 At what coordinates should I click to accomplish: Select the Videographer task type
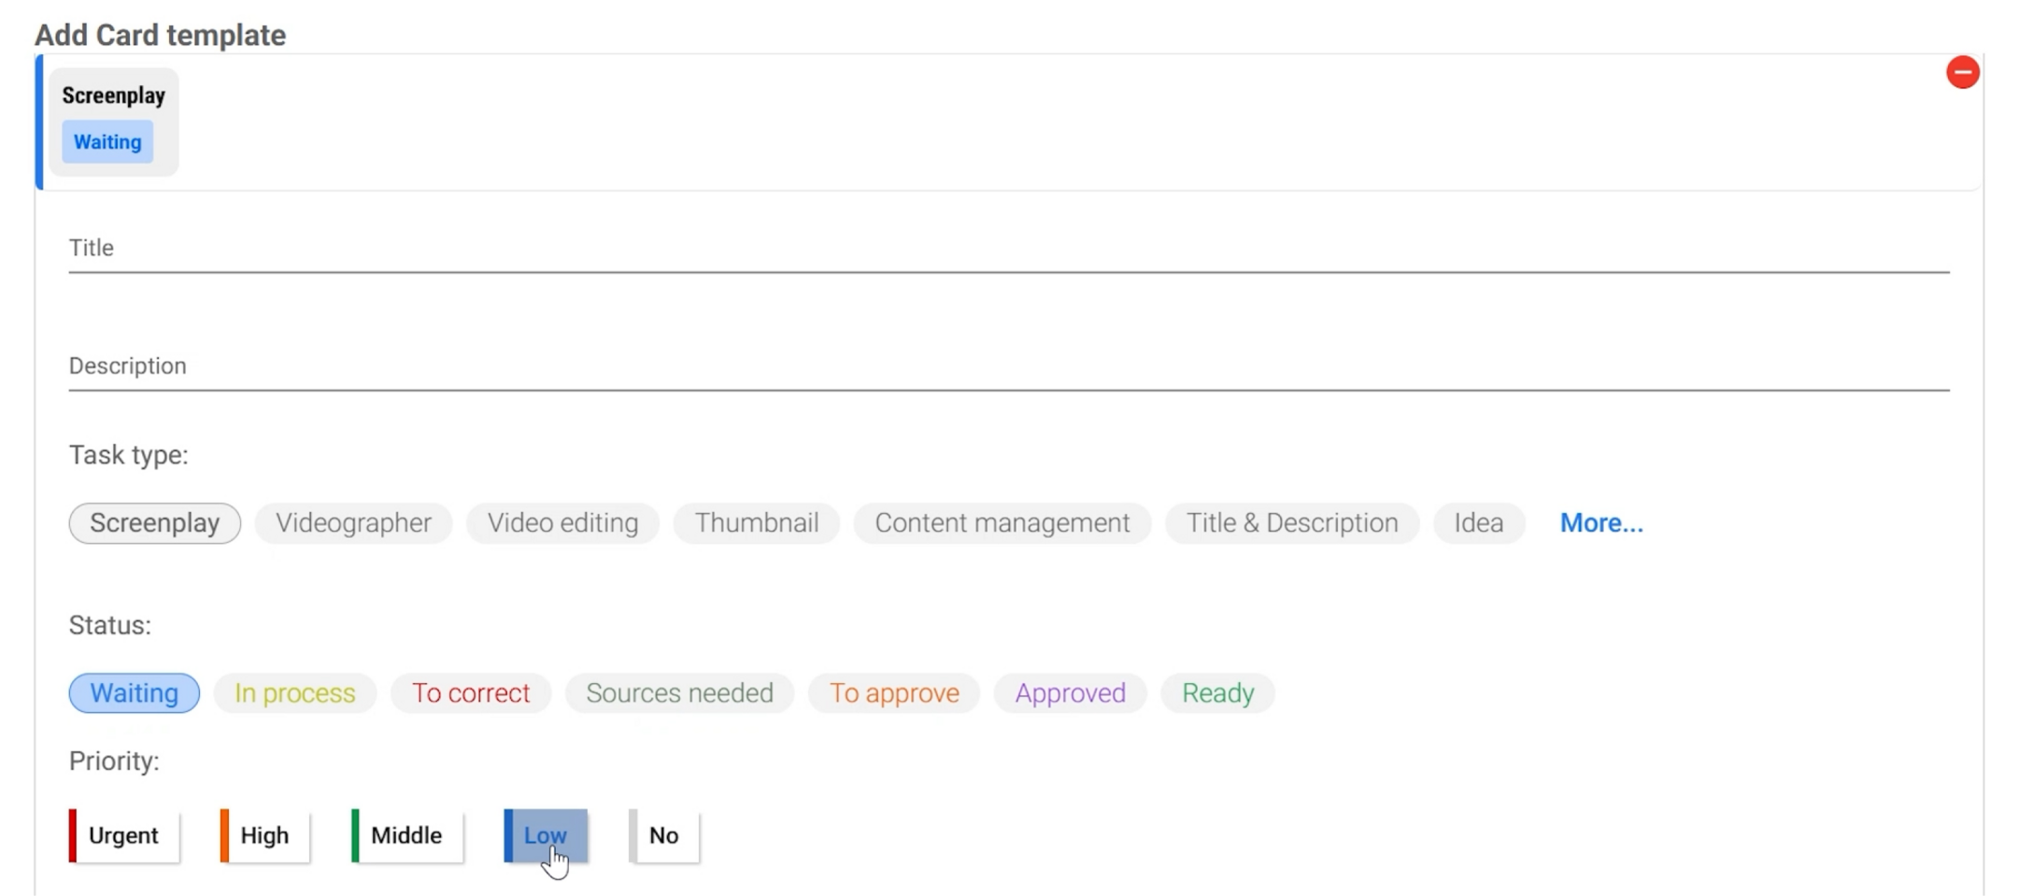353,523
